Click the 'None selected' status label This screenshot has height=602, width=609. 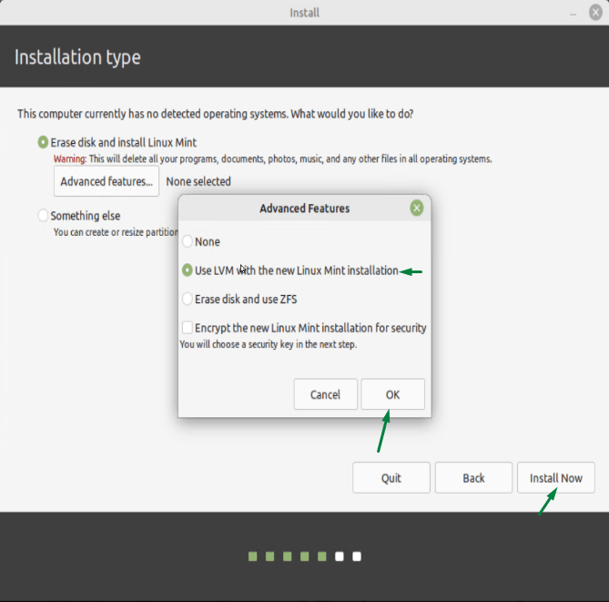[x=198, y=181]
